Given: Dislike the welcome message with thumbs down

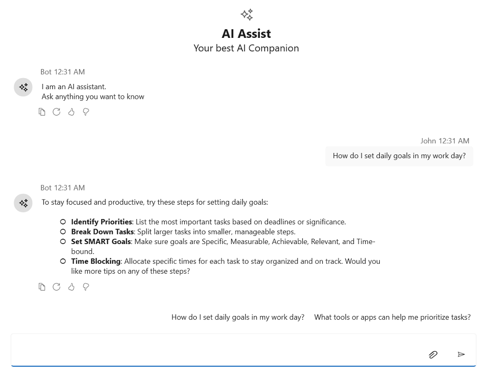Looking at the screenshot, I should coord(86,112).
